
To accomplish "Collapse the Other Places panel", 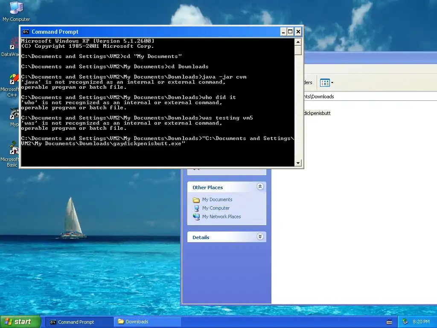I will coord(260,187).
